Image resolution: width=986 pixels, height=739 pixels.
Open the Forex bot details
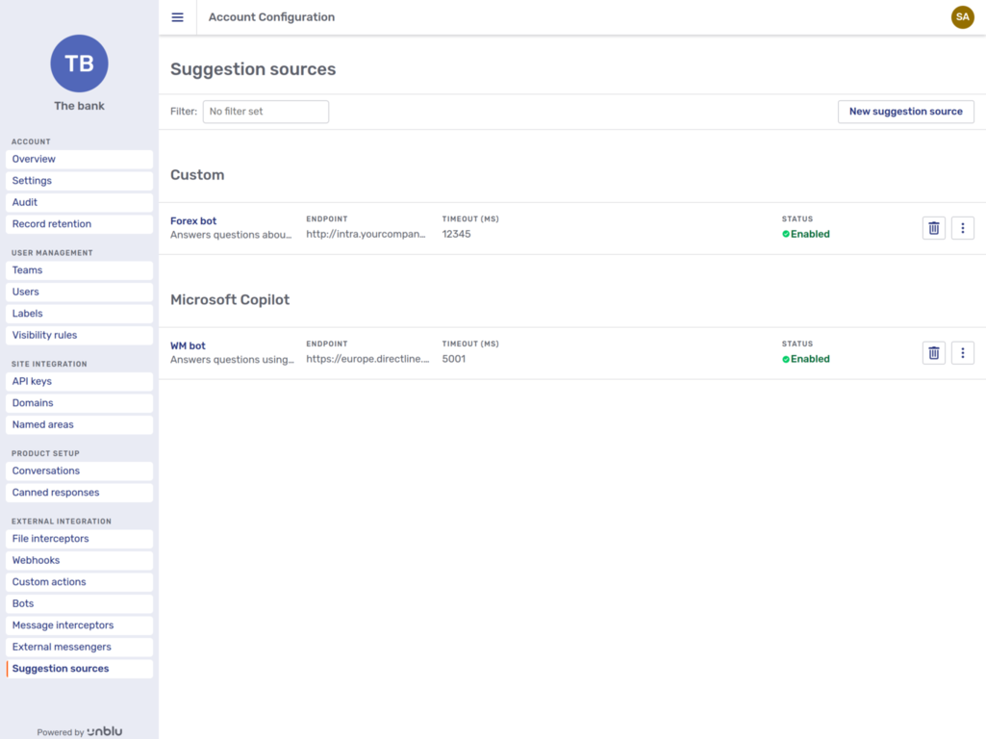click(192, 220)
